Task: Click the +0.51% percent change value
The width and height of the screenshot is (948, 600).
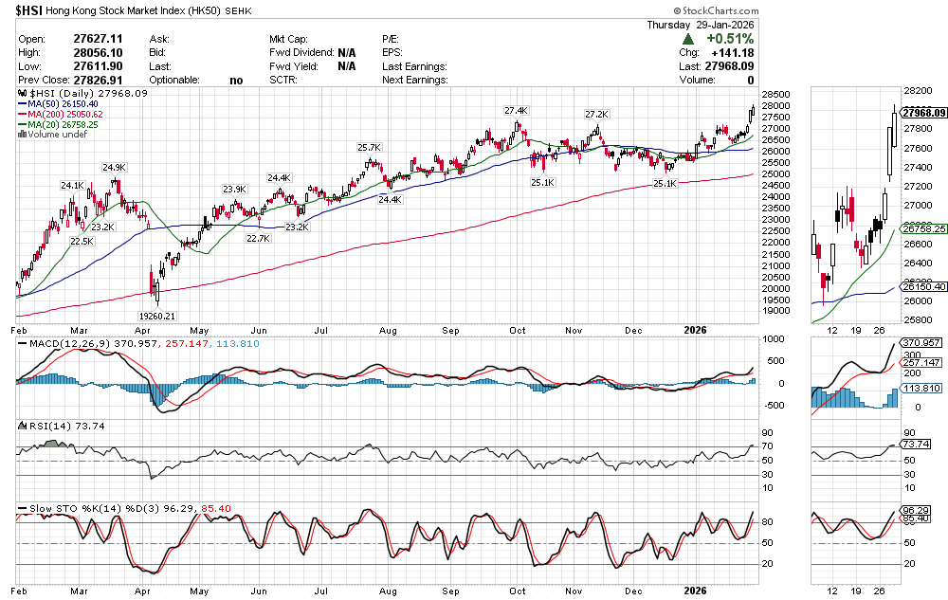Action: (x=729, y=39)
